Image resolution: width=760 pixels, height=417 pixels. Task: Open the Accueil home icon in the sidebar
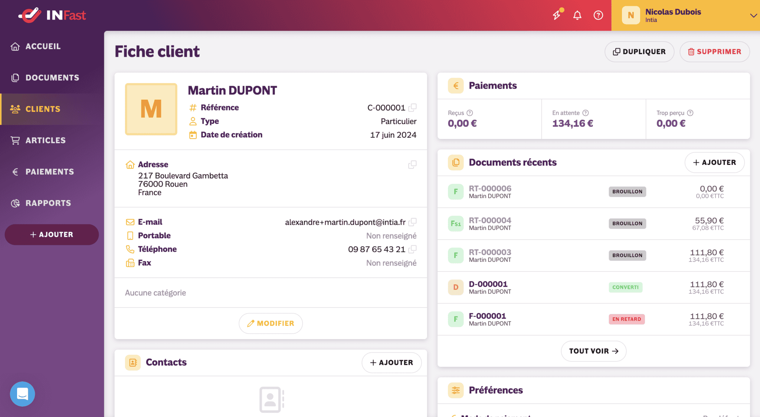click(x=15, y=46)
